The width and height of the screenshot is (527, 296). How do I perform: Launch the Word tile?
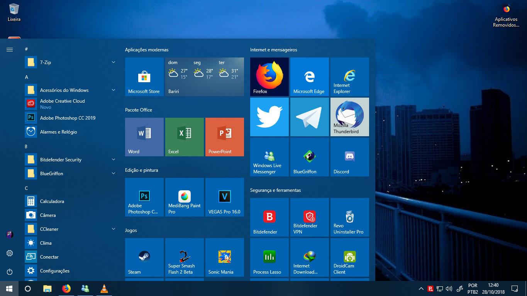click(144, 137)
